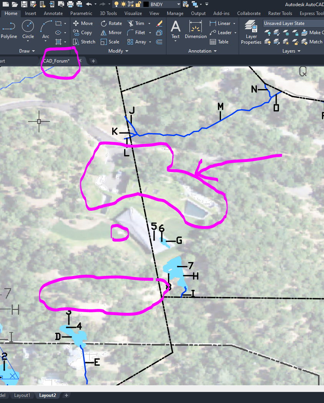Click the Unsaved Layer State field
This screenshot has height=403, width=324.
tap(293, 23)
